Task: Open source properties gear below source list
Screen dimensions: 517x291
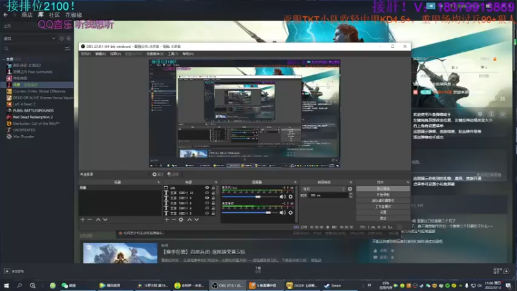Action: [x=181, y=219]
